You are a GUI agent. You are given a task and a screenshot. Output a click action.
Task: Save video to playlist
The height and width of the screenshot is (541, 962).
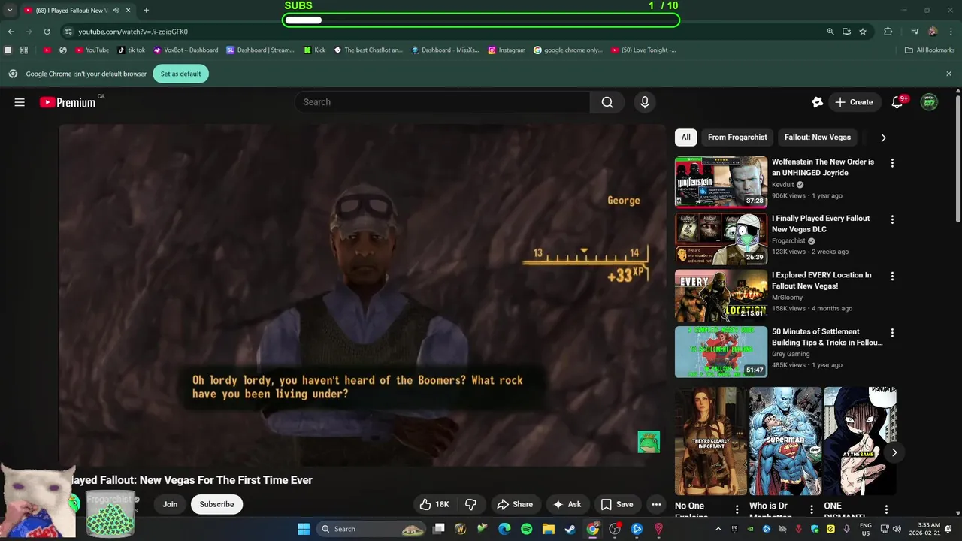coord(617,504)
